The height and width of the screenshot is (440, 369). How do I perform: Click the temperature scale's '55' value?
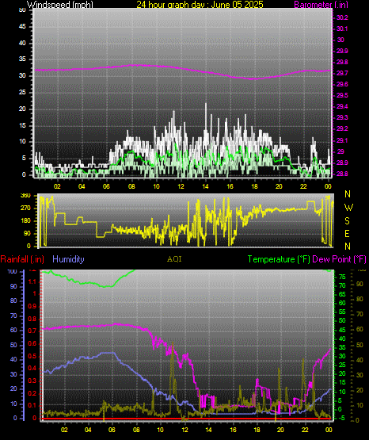coord(342,312)
